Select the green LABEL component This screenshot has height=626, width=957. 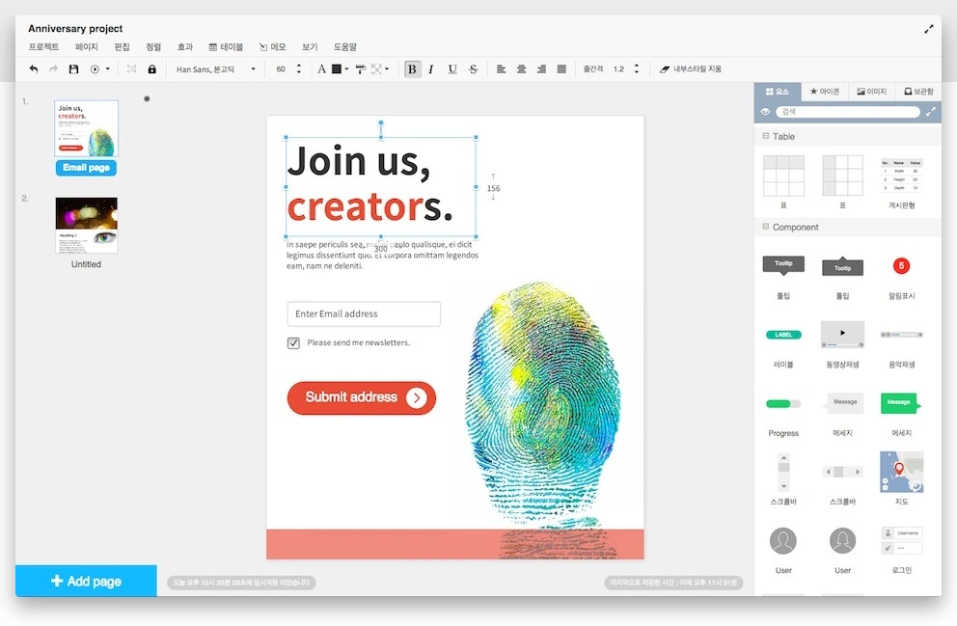coord(783,335)
